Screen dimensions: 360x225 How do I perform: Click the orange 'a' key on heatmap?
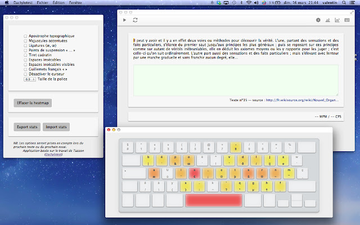(154, 173)
